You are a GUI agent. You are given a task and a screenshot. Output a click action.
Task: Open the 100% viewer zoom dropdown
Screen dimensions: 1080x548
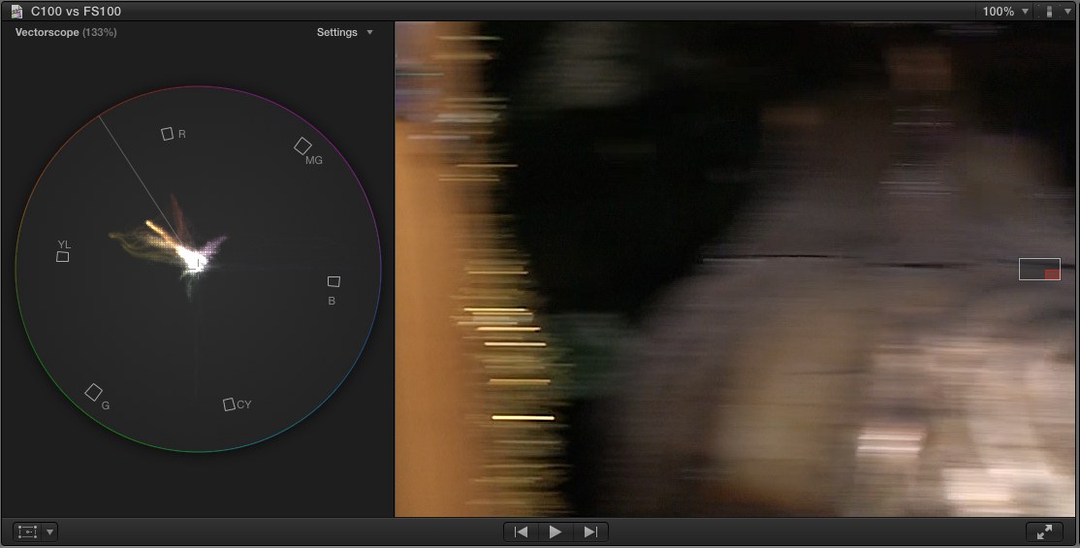[x=1005, y=11]
